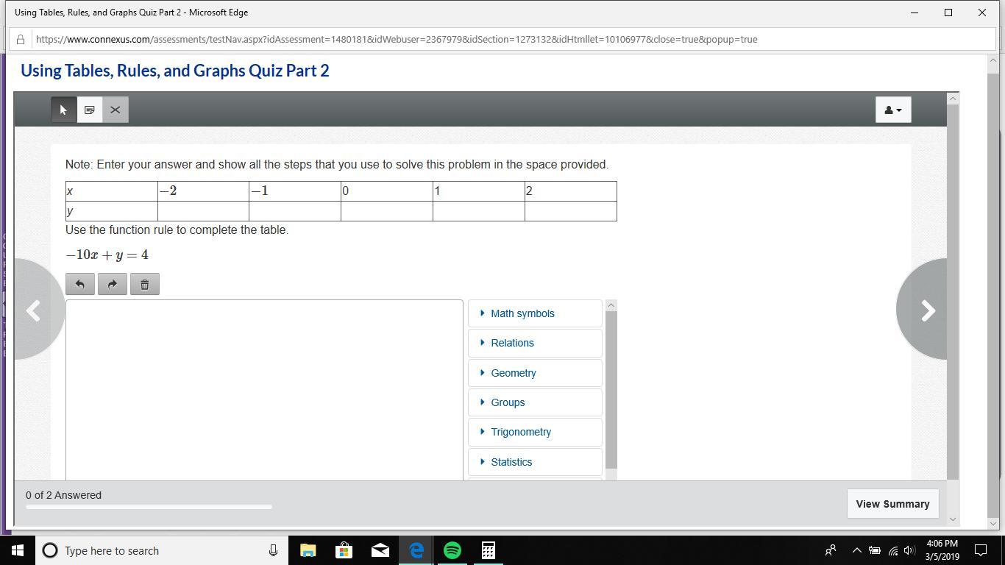This screenshot has width=1005, height=565.
Task: Click the taskbar search box
Action: tap(162, 550)
